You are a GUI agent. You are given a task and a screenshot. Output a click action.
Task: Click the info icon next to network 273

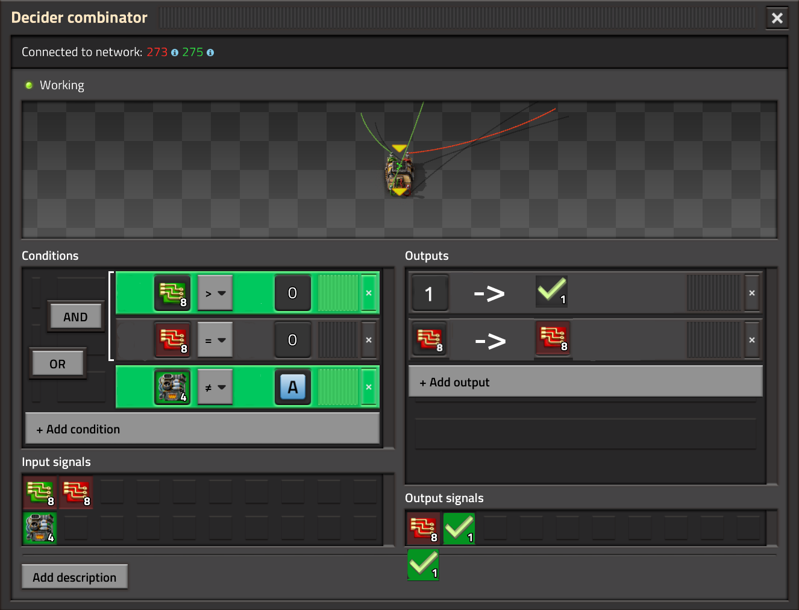click(x=175, y=52)
